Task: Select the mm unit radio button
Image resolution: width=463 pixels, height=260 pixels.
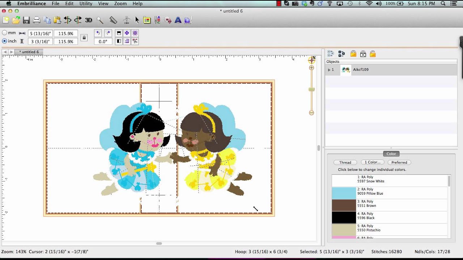Action: pos(4,33)
